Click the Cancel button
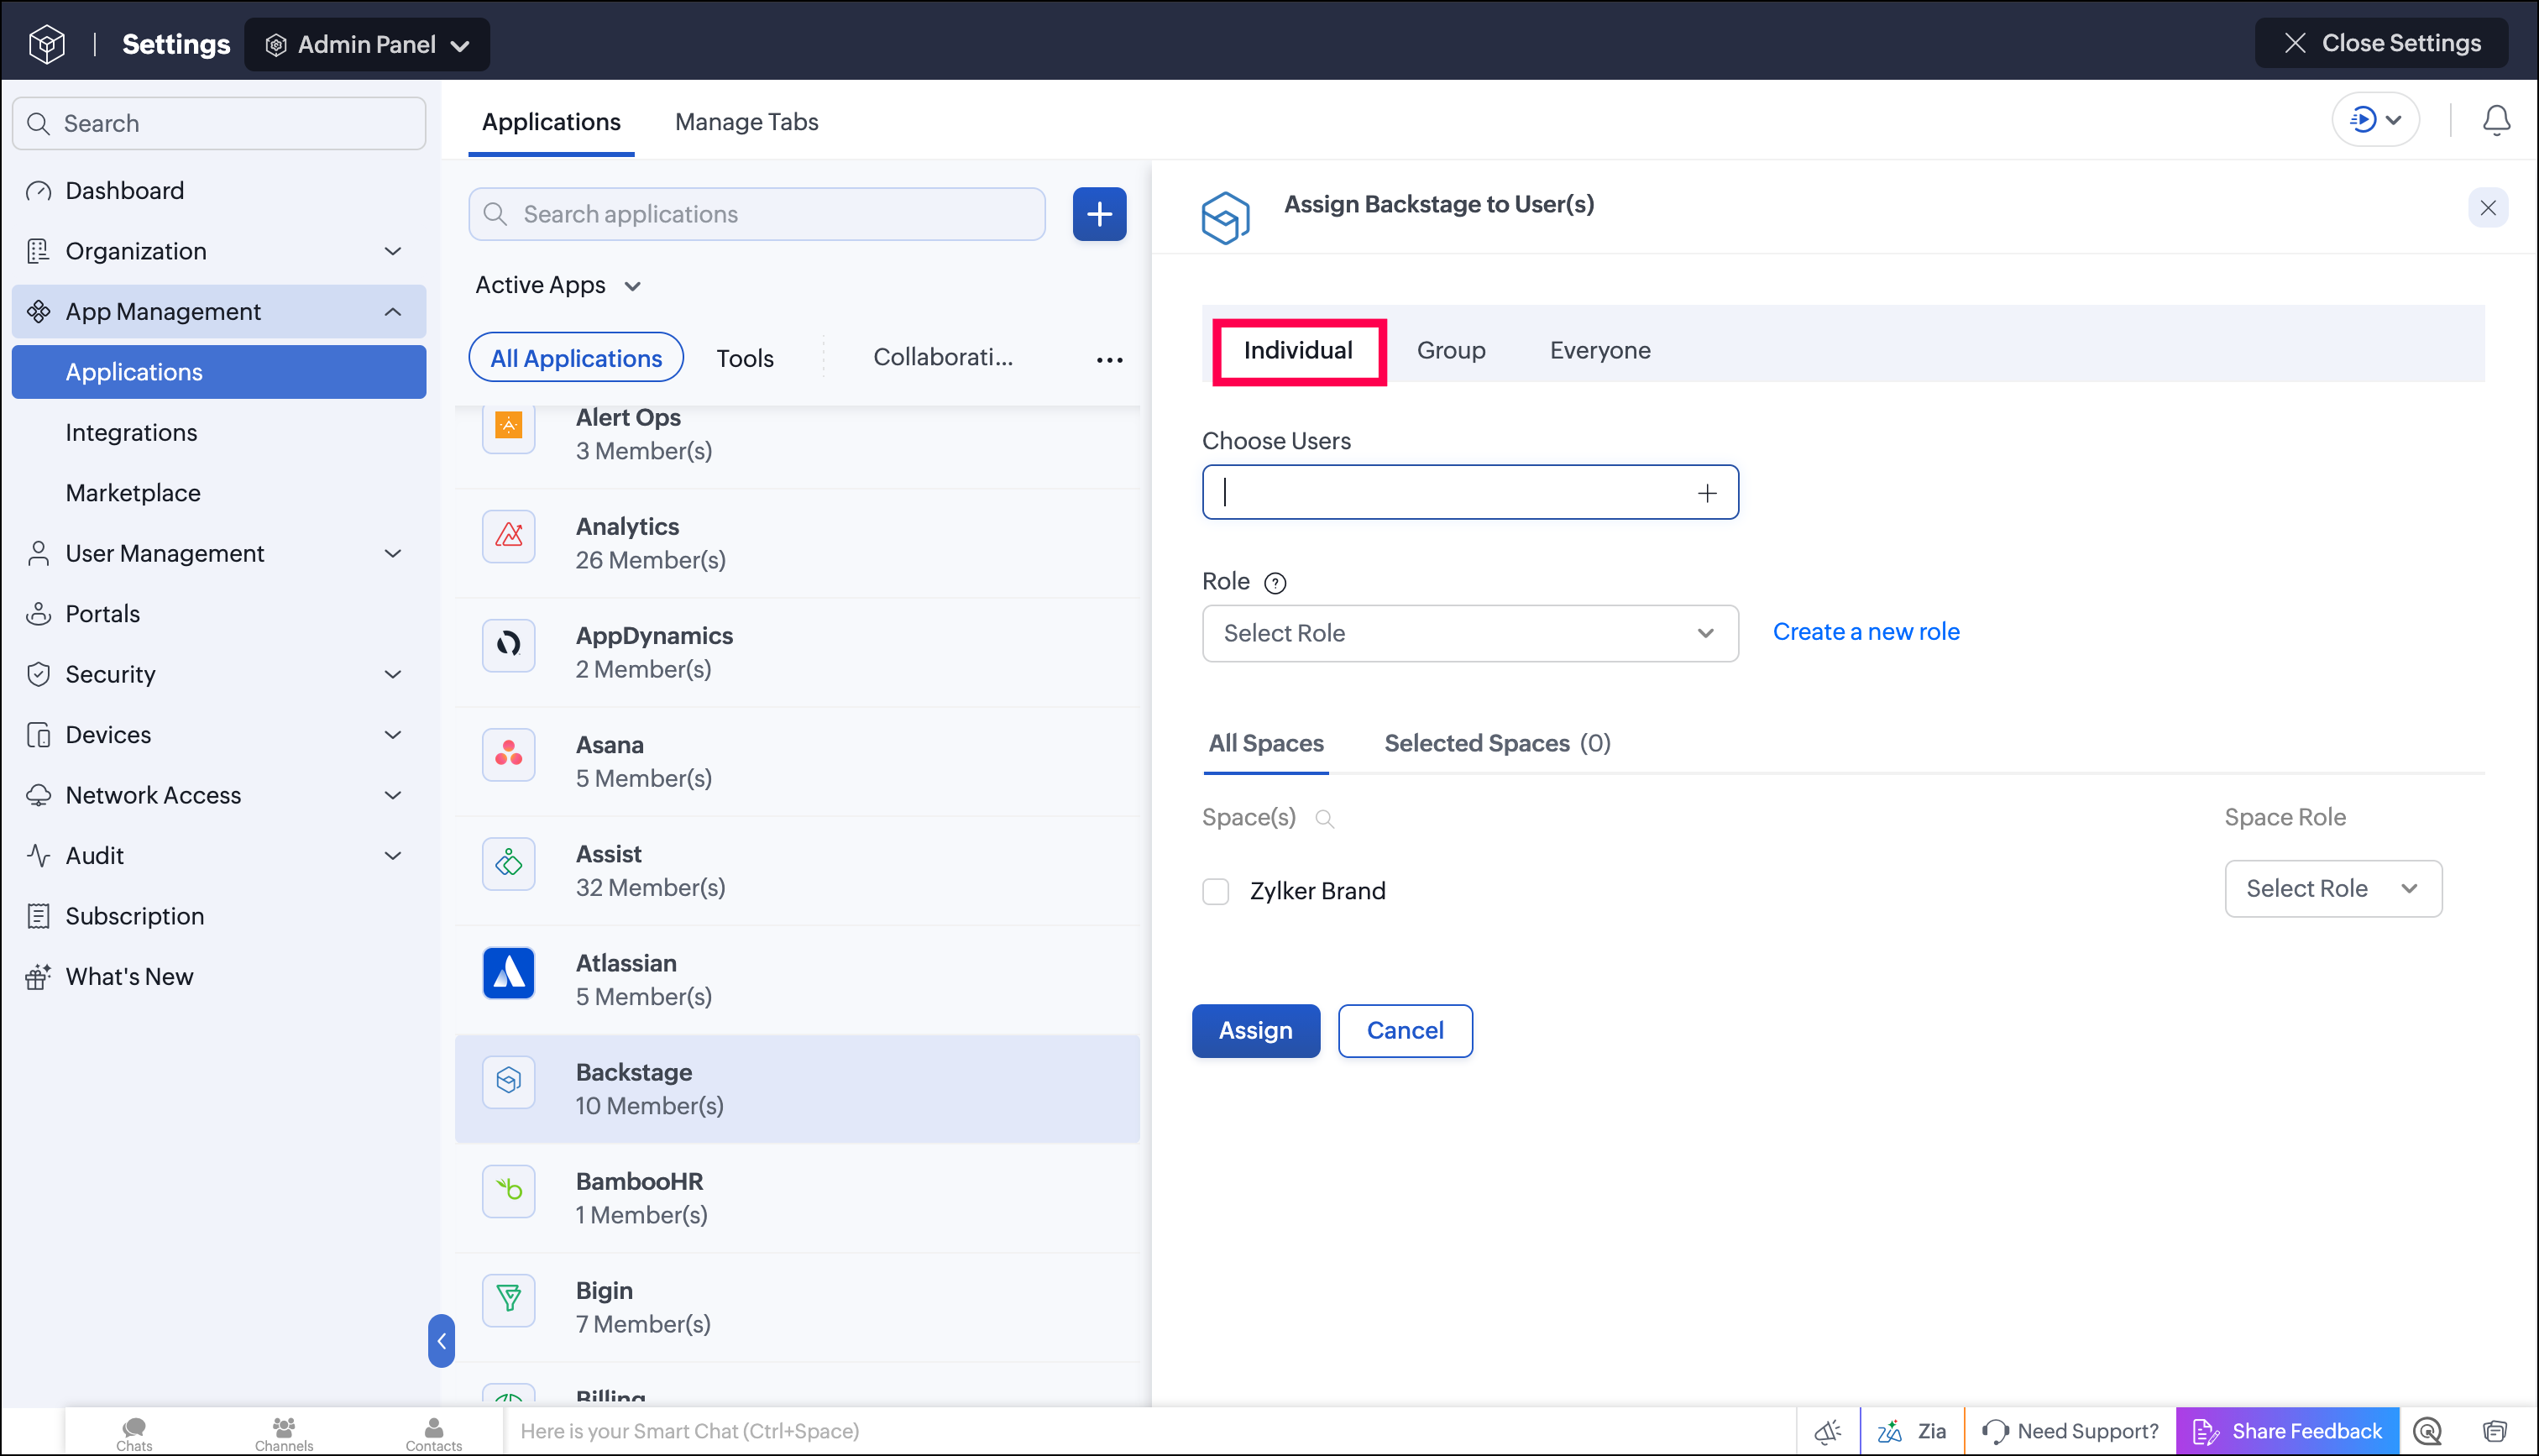2539x1456 pixels. coord(1405,1031)
